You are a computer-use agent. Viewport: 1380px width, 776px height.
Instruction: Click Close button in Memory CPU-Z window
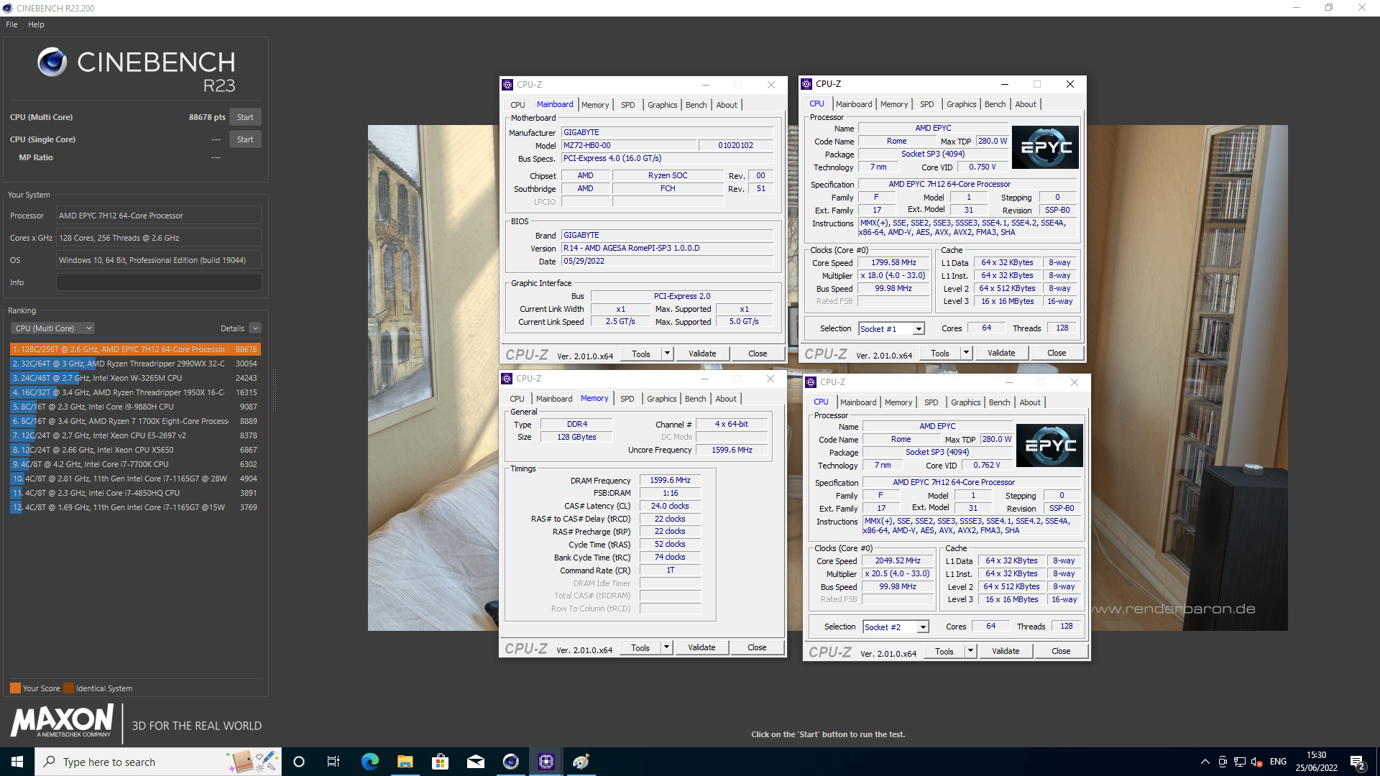coord(757,647)
